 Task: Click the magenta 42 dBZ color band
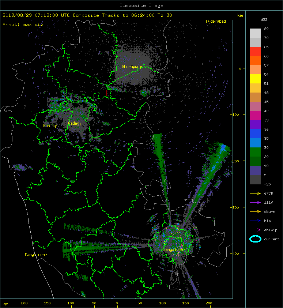pos(255,115)
